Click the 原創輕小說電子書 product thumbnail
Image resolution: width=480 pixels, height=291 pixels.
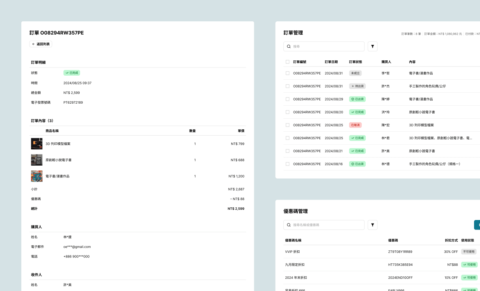[37, 160]
